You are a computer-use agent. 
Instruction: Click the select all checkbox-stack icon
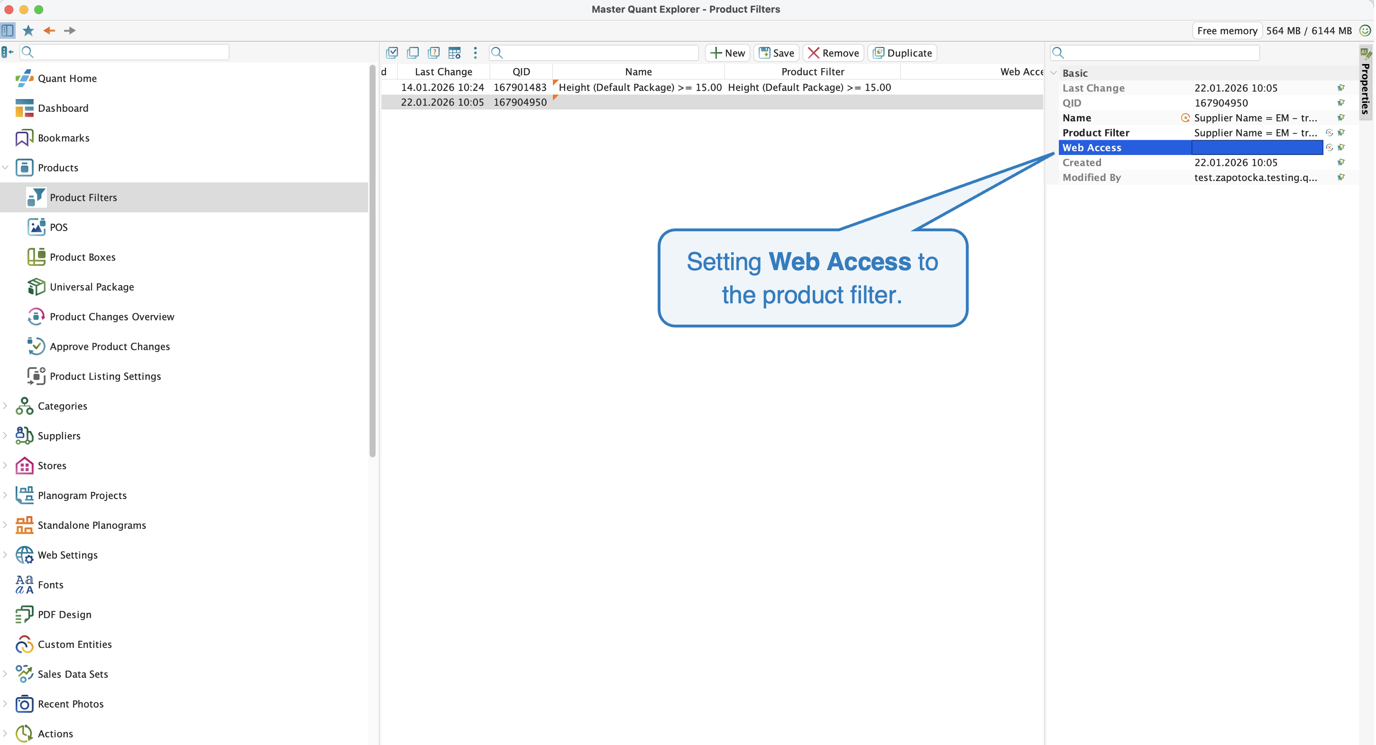tap(392, 52)
